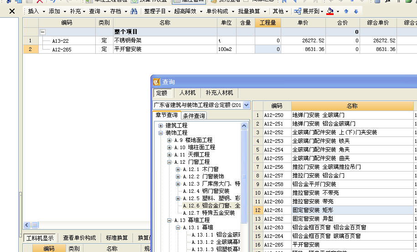Viewport: 417px width, 252px height.
Task: Expand the A.12.3 厂库房大门 node
Action: click(x=178, y=184)
